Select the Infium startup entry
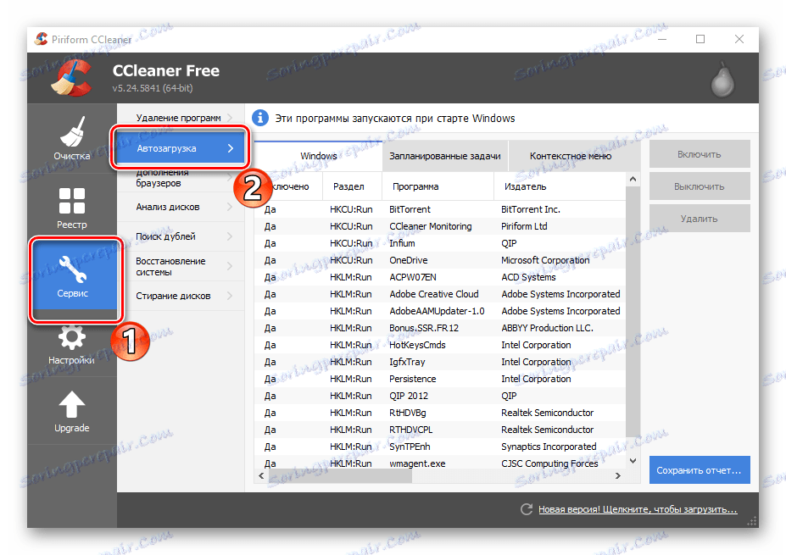The width and height of the screenshot is (786, 555). pos(440,243)
